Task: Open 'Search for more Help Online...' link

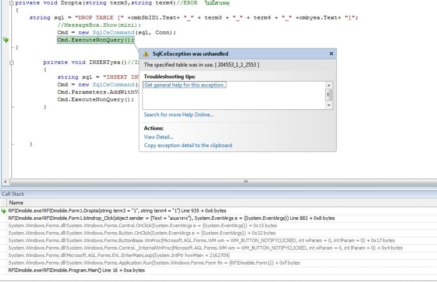Action: [178, 115]
